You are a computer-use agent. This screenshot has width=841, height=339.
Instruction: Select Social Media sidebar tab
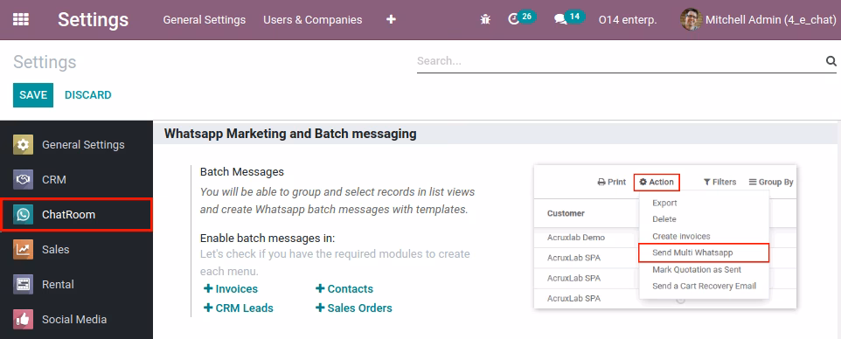point(76,319)
